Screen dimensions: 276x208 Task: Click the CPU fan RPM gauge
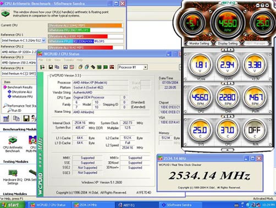[201, 98]
